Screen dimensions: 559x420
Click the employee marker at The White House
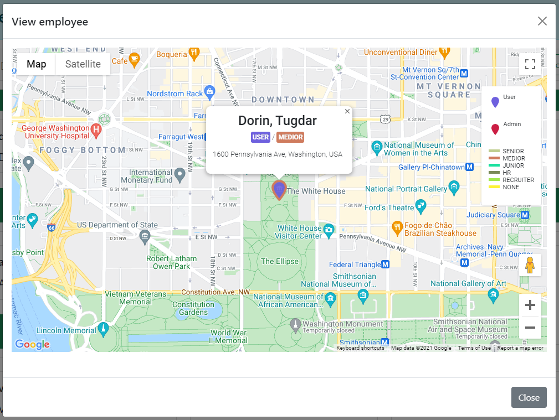279,190
